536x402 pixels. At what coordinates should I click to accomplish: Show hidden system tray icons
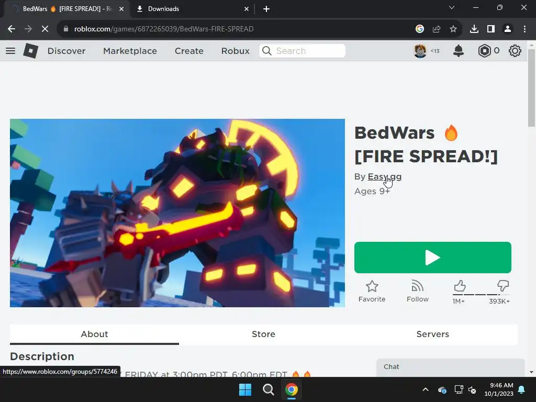(x=425, y=389)
